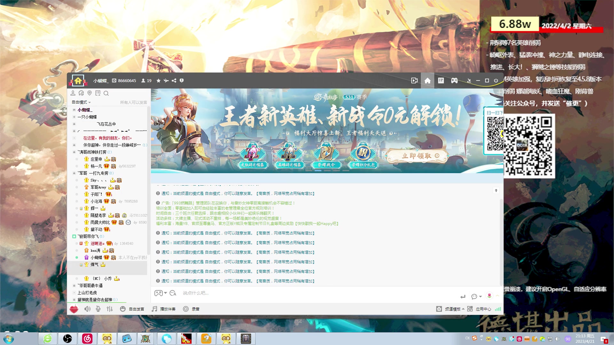Click the 荣耀战令 reward icon

click(326, 156)
